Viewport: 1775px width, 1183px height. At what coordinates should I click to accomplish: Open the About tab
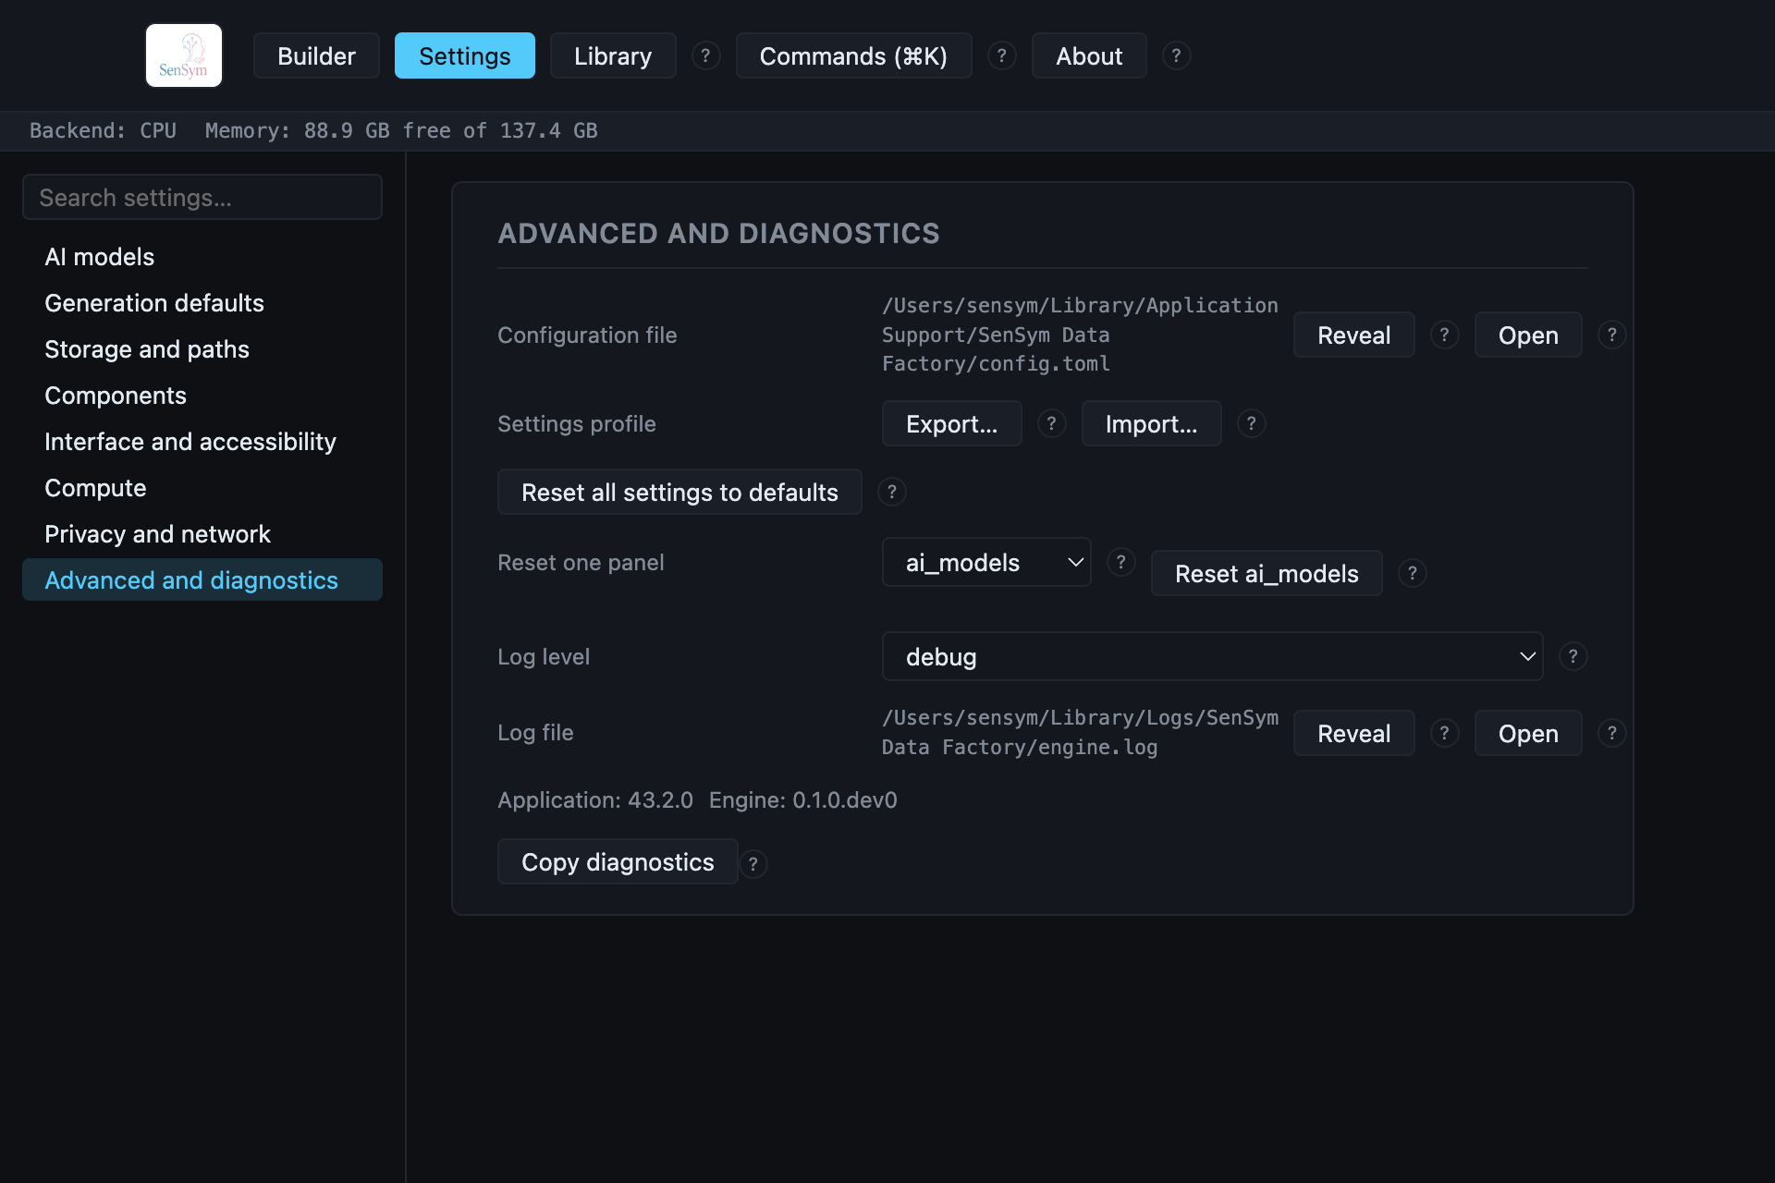point(1089,55)
